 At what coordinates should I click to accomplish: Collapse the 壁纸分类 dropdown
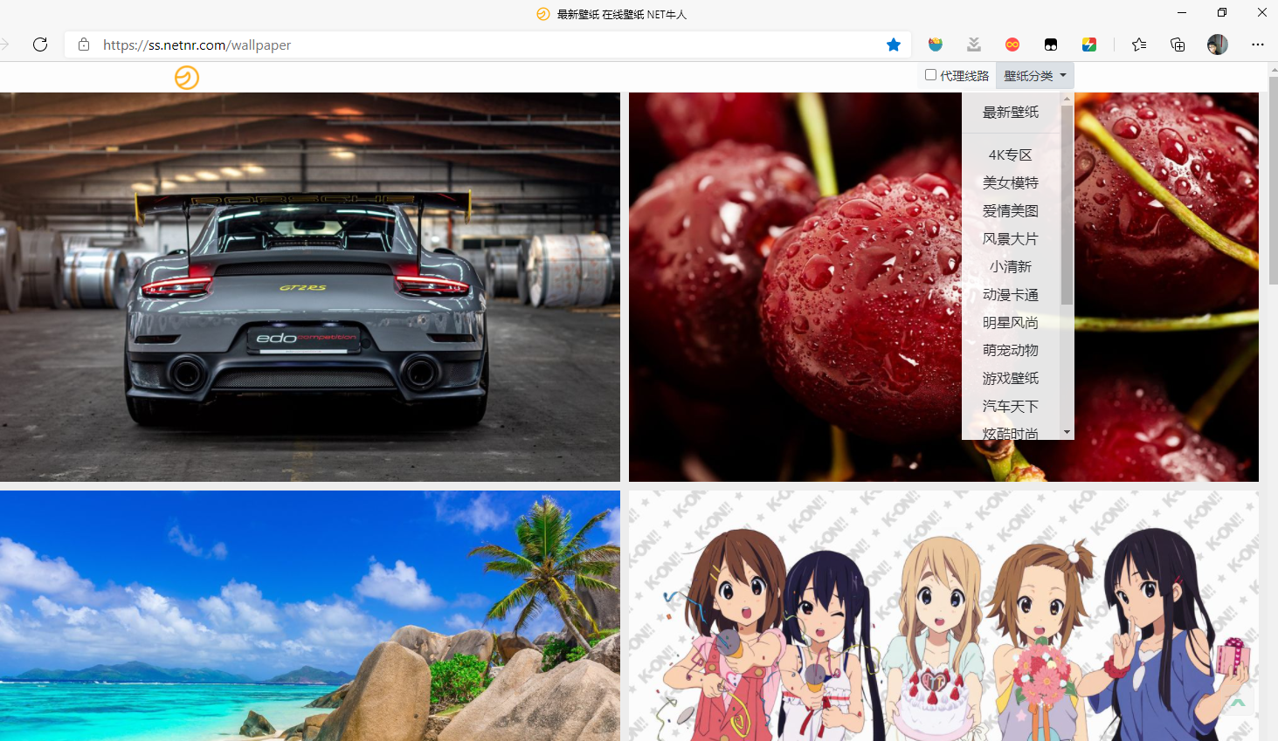click(1035, 76)
